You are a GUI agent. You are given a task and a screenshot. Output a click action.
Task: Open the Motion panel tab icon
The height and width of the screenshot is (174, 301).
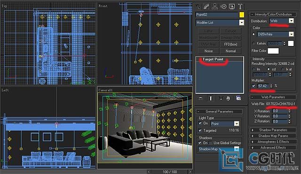tap(224, 7)
